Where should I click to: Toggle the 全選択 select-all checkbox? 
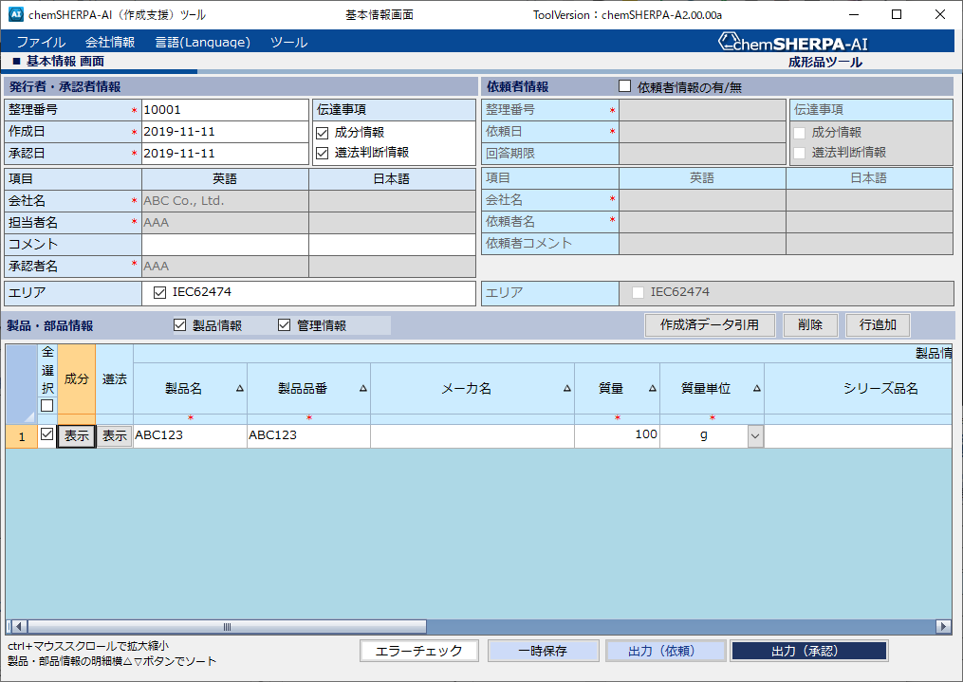[47, 406]
